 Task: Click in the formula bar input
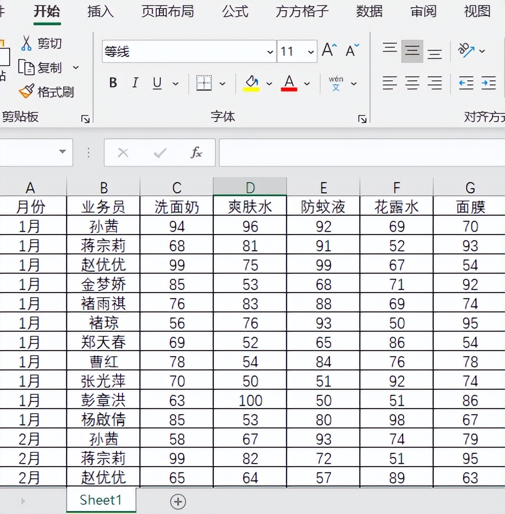[362, 153]
